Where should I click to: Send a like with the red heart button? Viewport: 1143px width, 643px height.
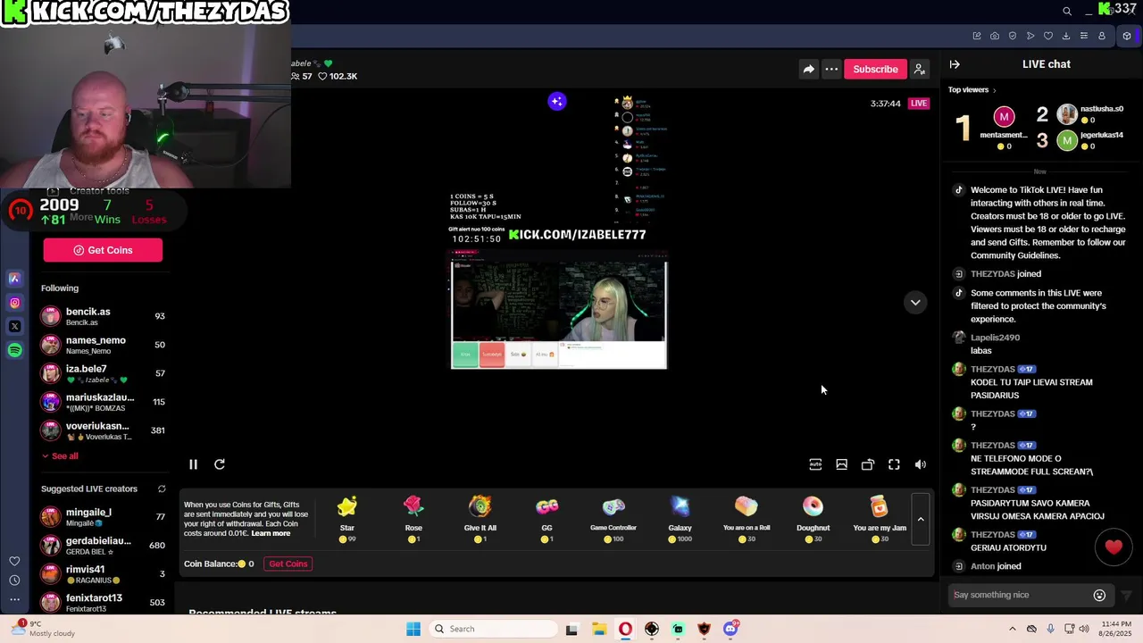1114,547
